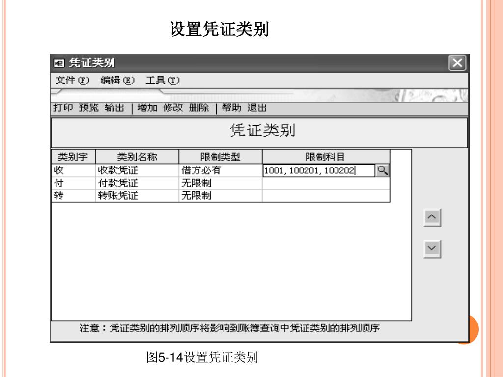This screenshot has height=377, width=503.
Task: Click 帮助 in the toolbar
Action: [x=231, y=108]
